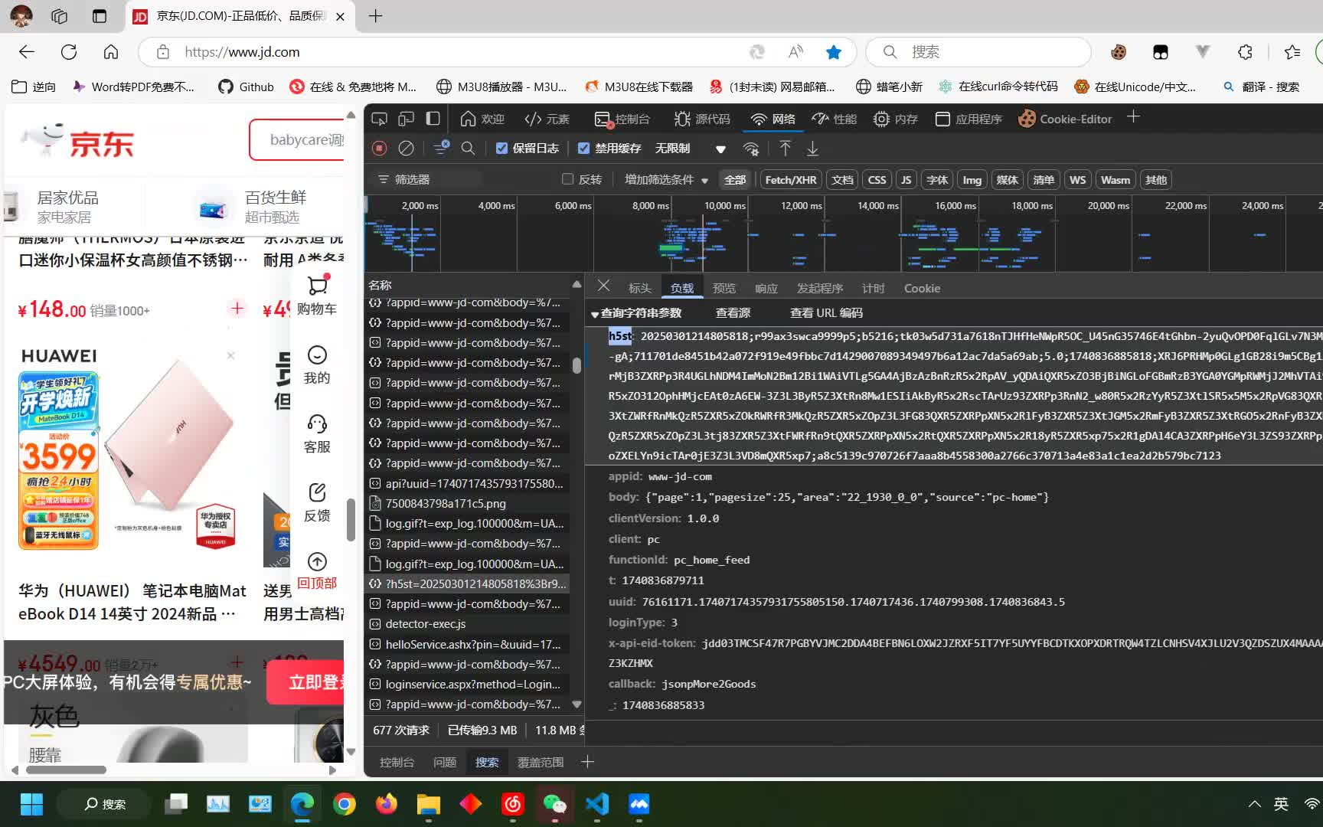Toggle the 保留日志 checkbox

pyautogui.click(x=501, y=149)
